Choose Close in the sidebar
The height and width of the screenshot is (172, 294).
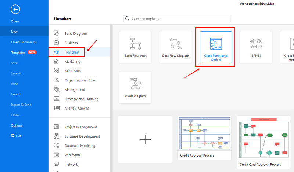pyautogui.click(x=15, y=115)
